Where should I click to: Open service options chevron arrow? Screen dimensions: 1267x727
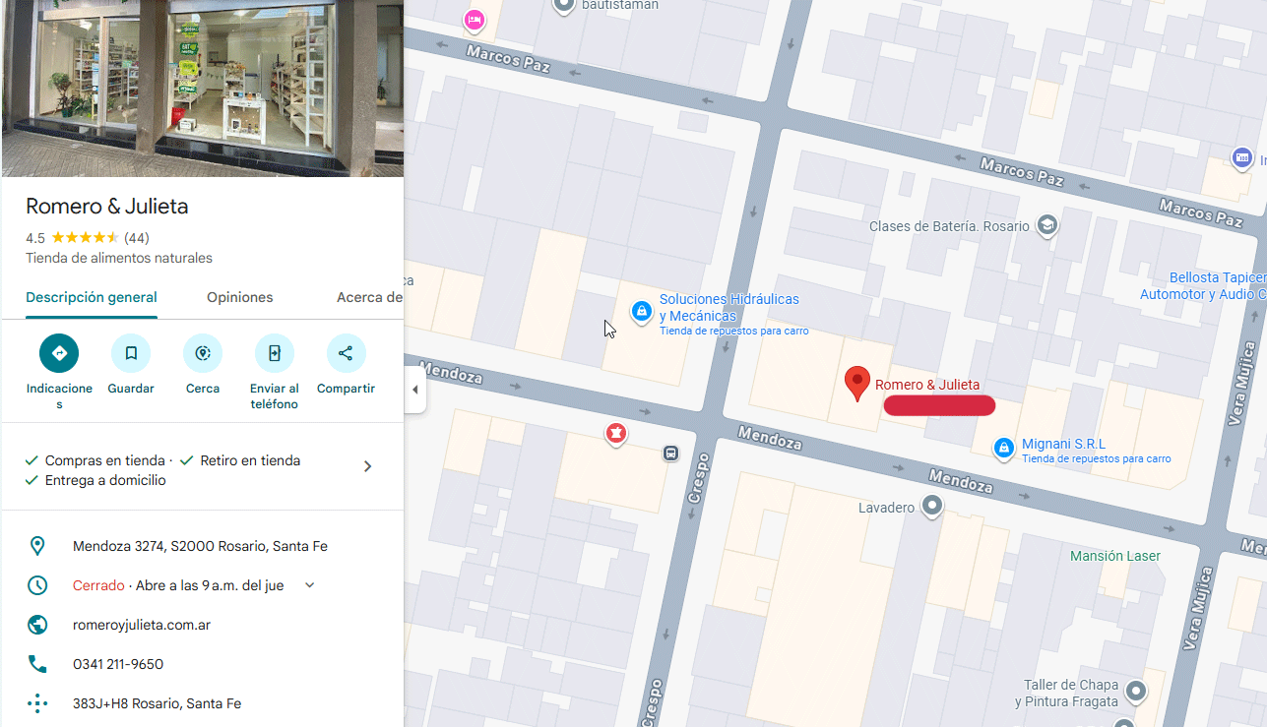pos(368,466)
